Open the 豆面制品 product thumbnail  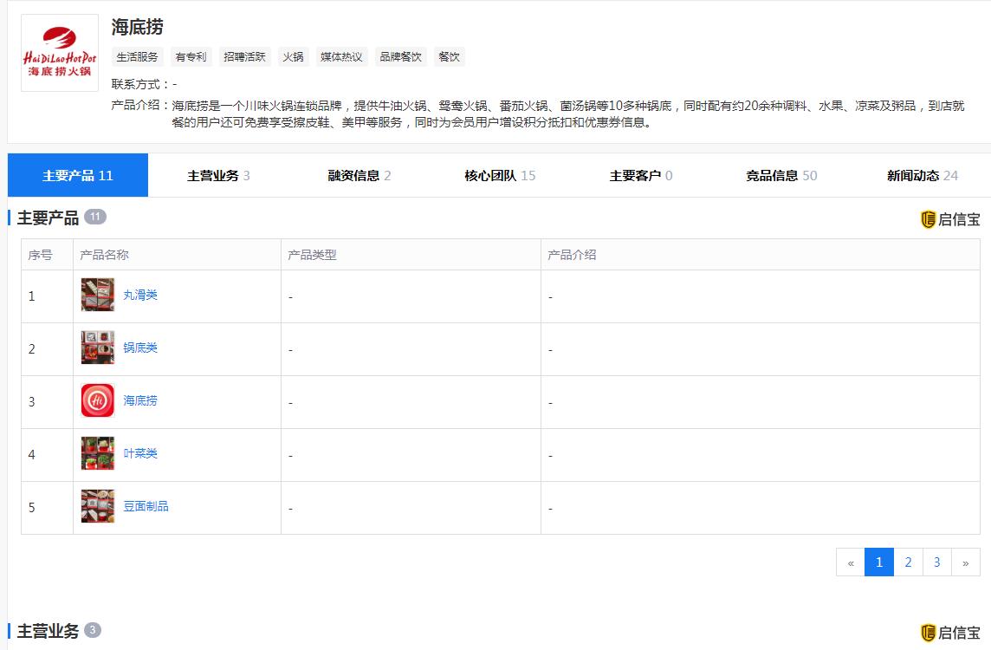pyautogui.click(x=97, y=506)
